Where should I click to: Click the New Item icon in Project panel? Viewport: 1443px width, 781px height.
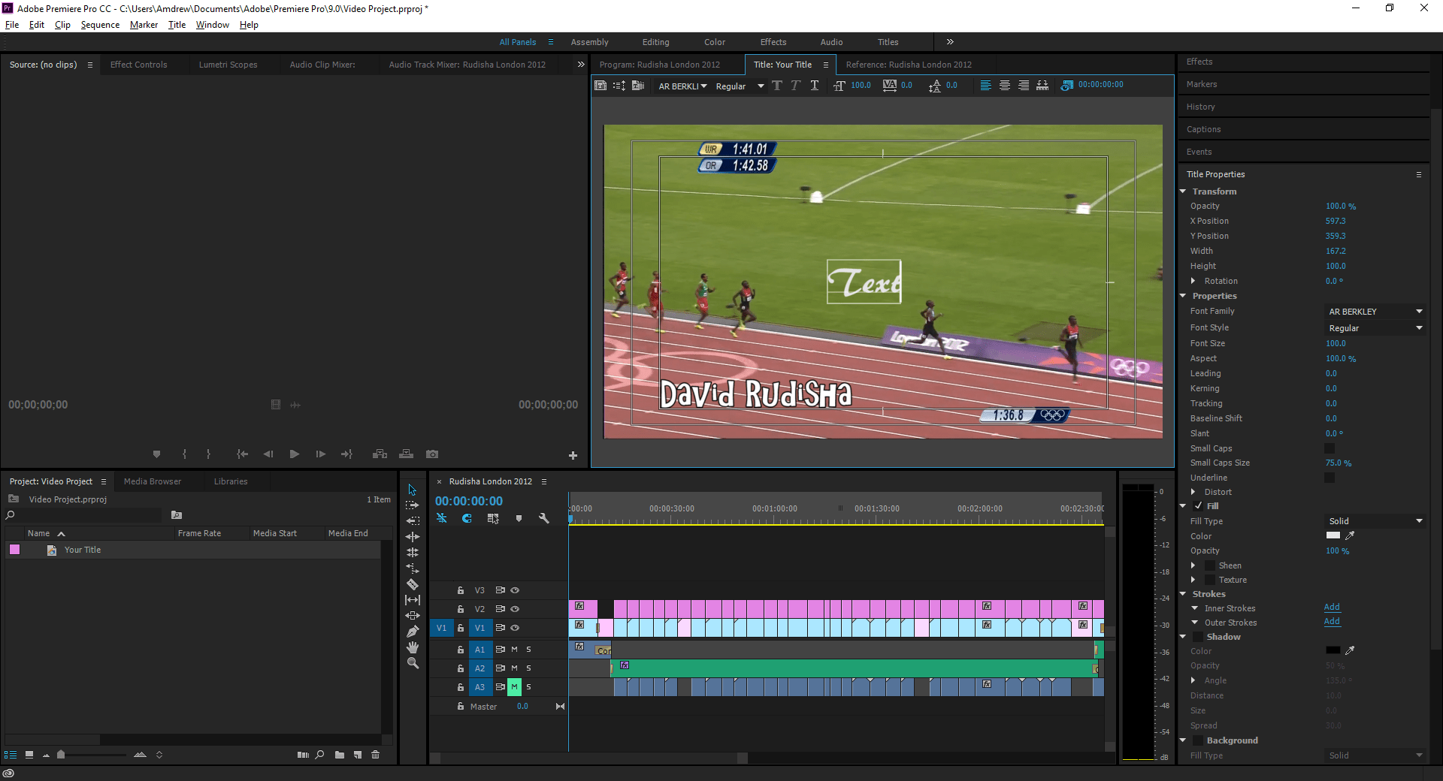(358, 755)
